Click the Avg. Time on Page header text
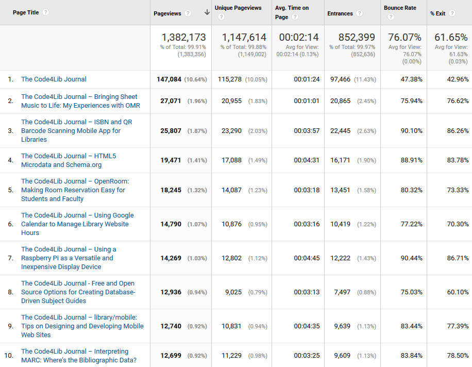 292,8
